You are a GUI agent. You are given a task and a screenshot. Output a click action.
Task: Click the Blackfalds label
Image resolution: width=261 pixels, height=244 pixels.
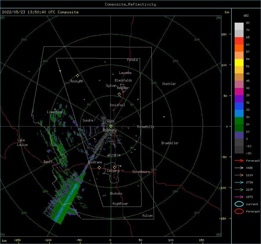(123, 80)
